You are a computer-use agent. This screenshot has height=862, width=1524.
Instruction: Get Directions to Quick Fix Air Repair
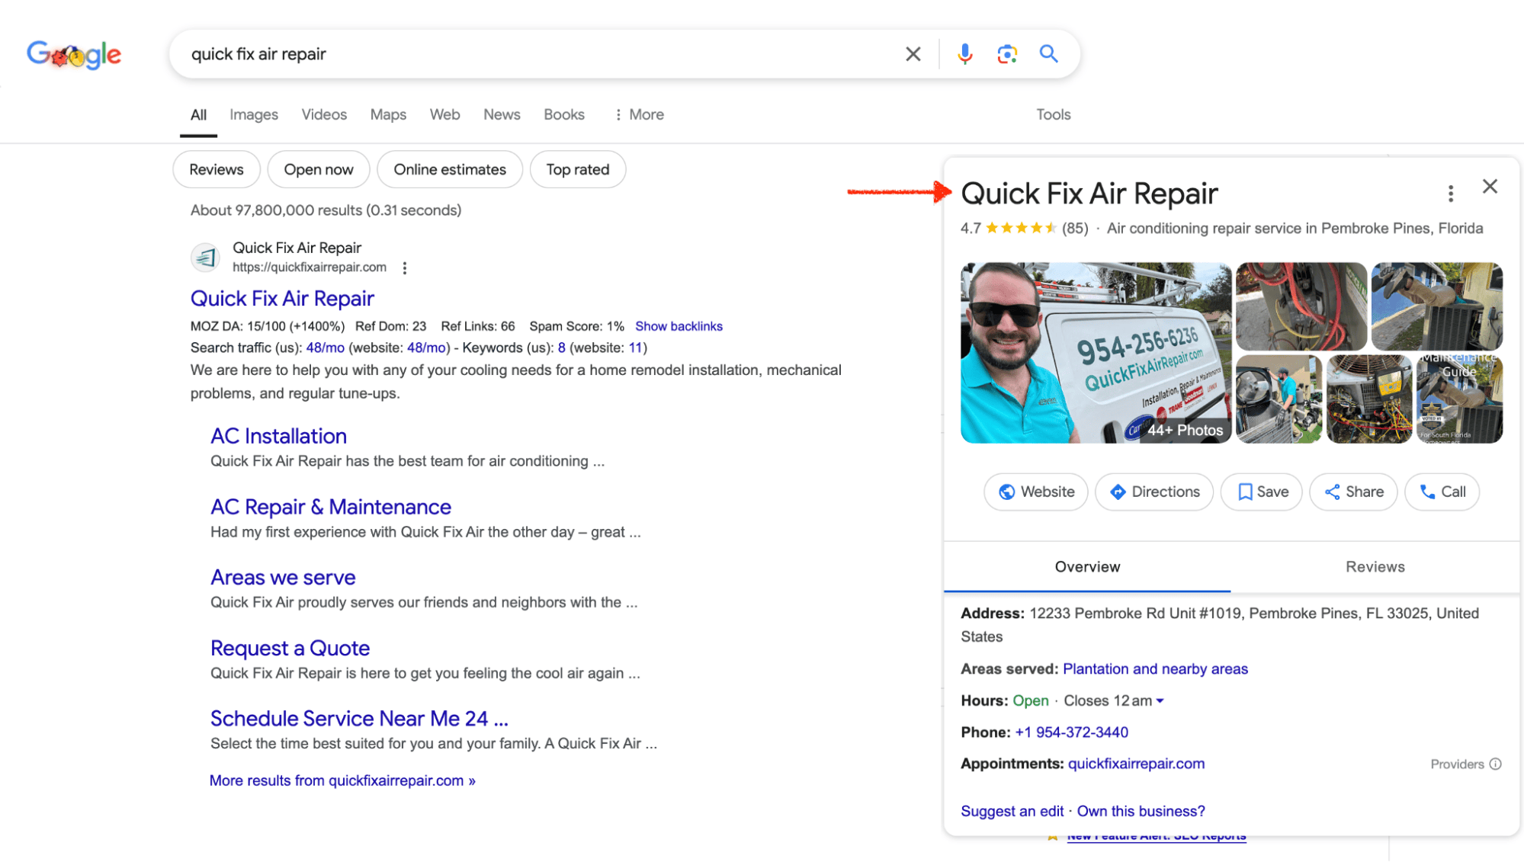coord(1153,492)
